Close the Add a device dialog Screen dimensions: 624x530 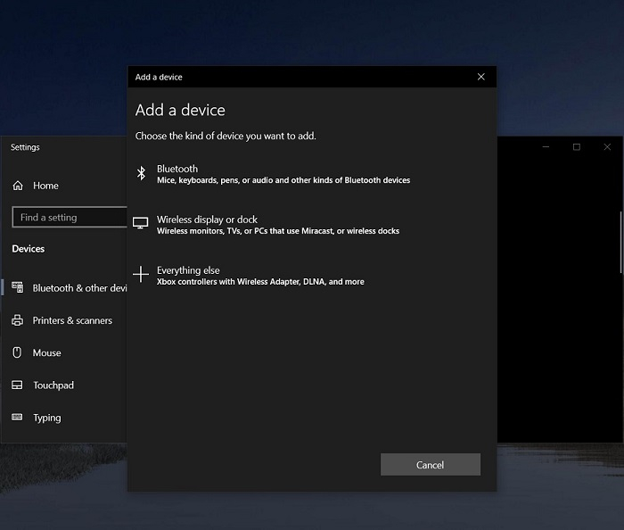tap(481, 77)
